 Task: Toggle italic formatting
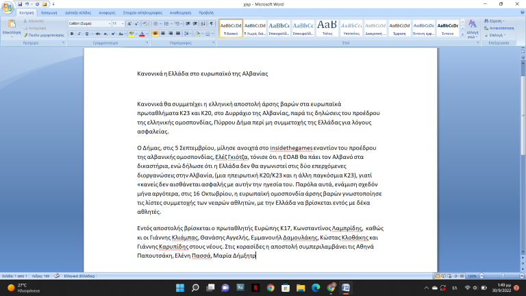[78, 33]
